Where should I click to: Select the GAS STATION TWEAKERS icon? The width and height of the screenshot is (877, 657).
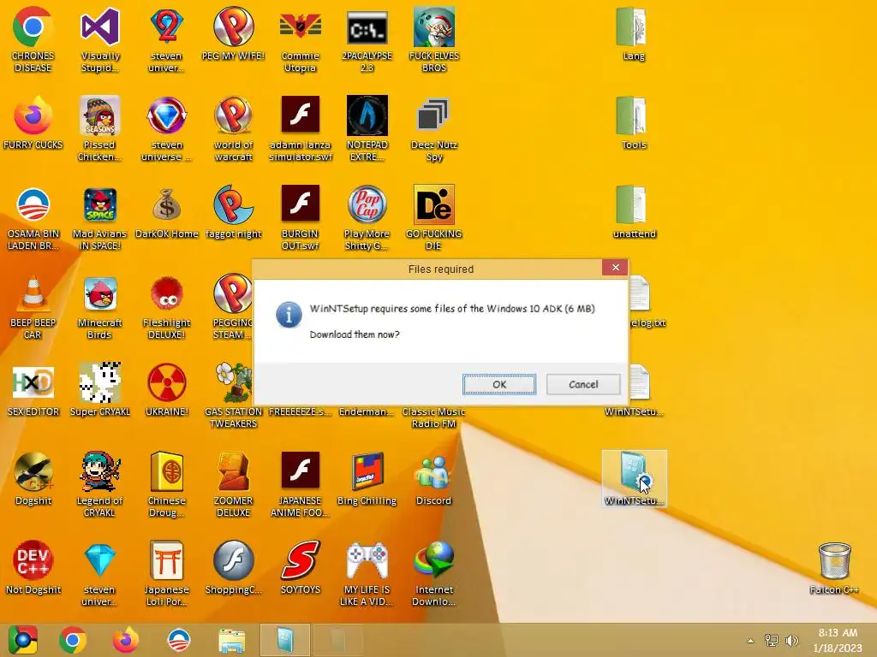click(233, 395)
